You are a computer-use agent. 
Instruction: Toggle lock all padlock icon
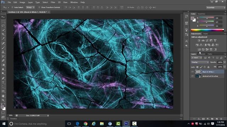coord(208,67)
